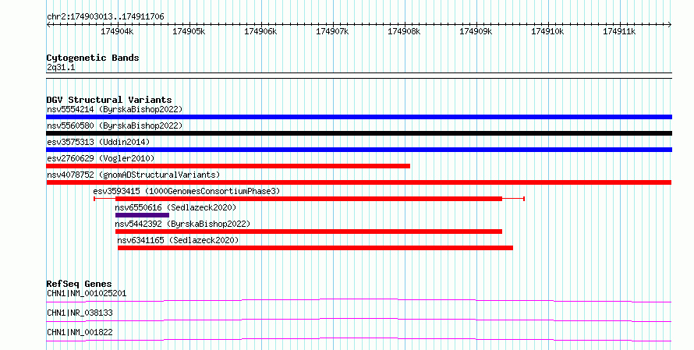This screenshot has height=350, width=694.
Task: Open esv3593415 (1000GenomesConsortiumPhase3) label
Action: click(x=186, y=191)
